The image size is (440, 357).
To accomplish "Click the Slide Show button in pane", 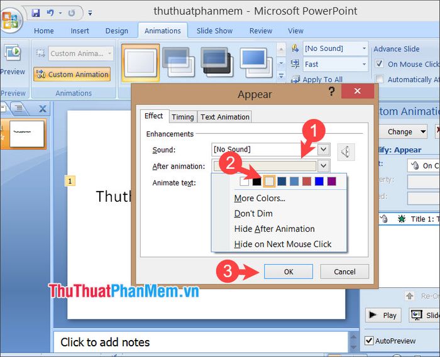I will (x=424, y=315).
